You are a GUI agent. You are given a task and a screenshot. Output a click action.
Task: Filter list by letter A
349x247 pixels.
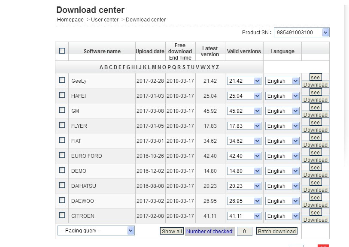101,67
